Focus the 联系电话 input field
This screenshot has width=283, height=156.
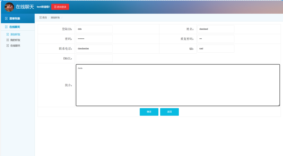point(94,49)
